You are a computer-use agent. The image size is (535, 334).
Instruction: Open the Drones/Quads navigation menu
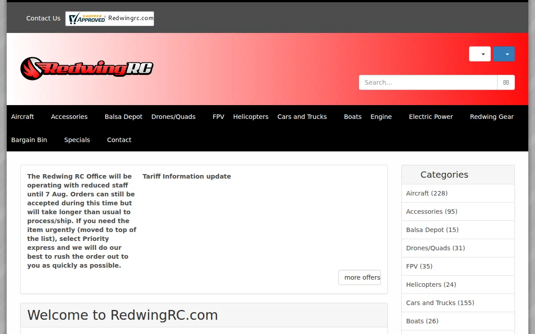173,117
